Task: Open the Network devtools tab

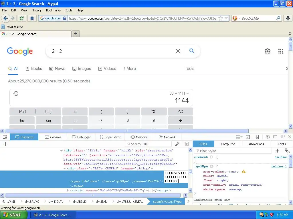Action: pyautogui.click(x=167, y=137)
